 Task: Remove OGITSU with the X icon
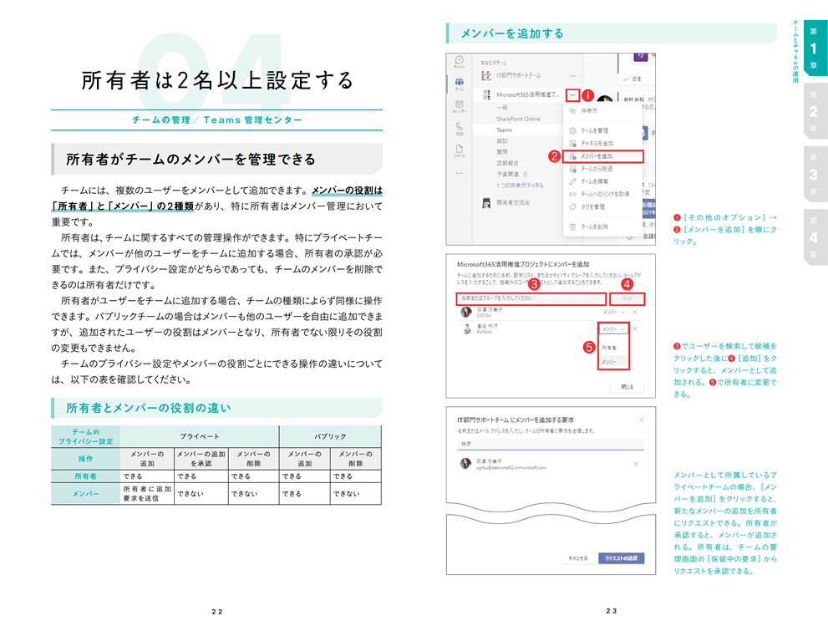(635, 313)
